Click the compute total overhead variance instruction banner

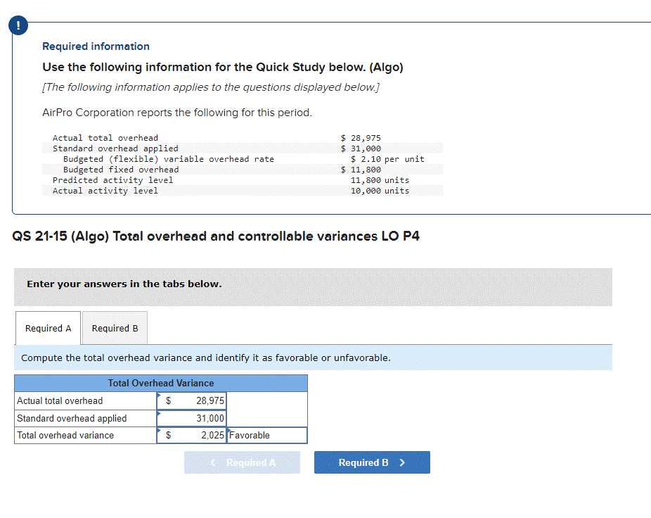click(205, 358)
